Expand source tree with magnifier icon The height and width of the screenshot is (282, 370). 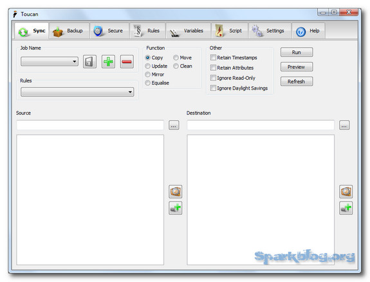tap(175, 192)
